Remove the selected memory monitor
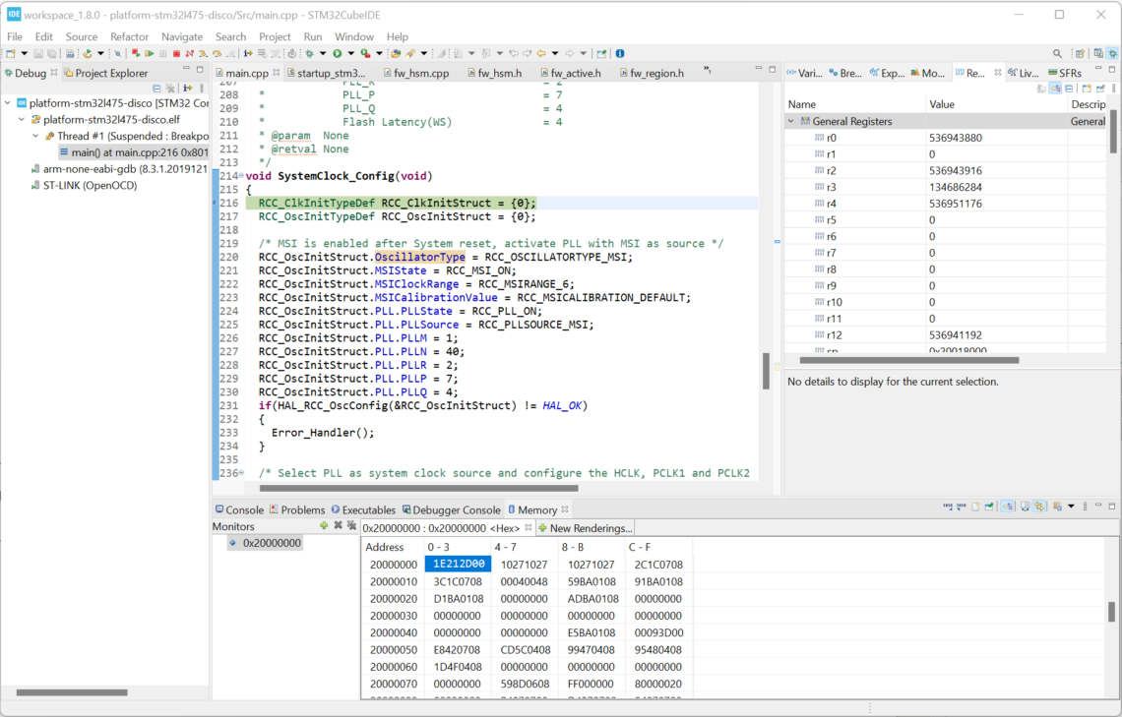1122x717 pixels. [x=338, y=525]
